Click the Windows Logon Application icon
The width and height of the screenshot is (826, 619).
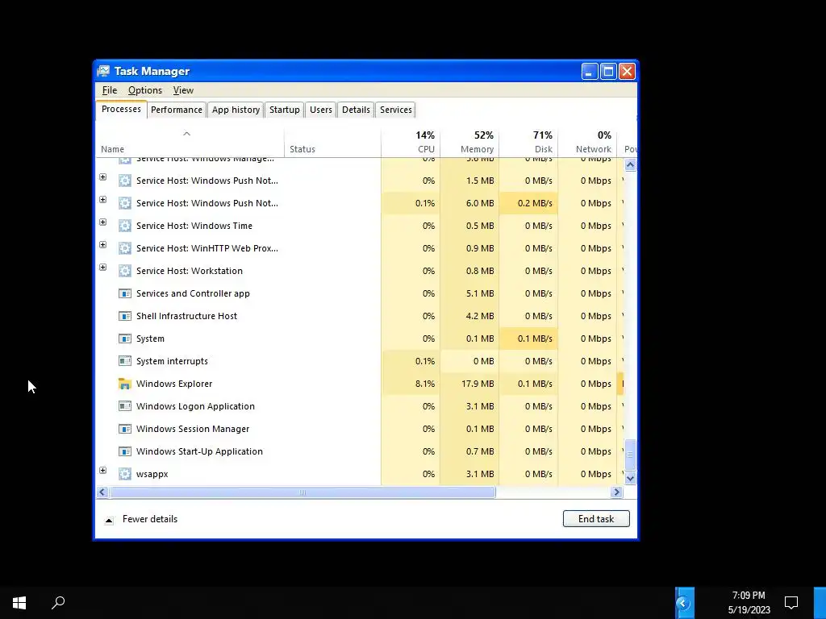point(125,406)
